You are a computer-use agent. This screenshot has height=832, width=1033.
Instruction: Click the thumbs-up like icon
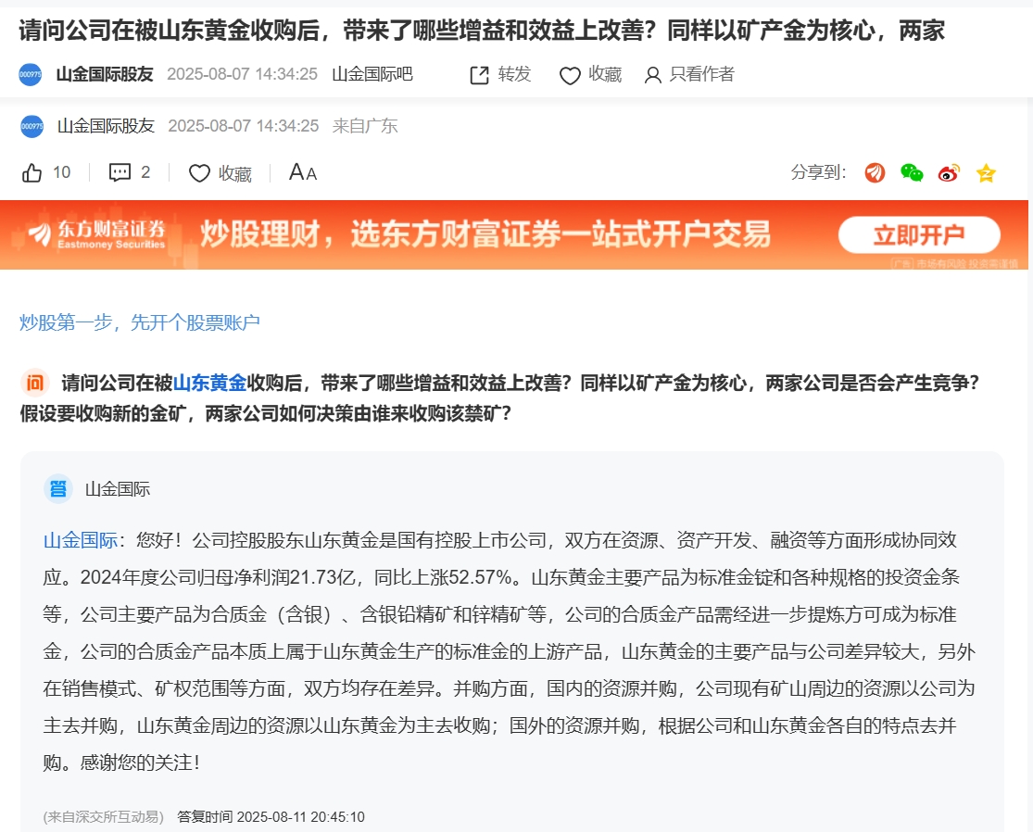pos(31,172)
